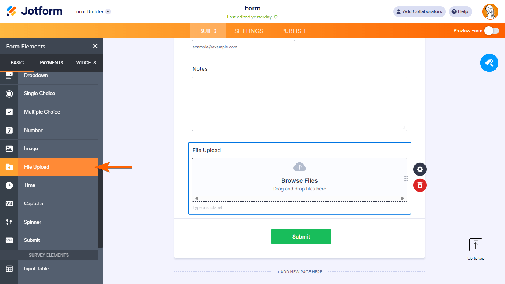The width and height of the screenshot is (505, 284).
Task: Click the Form Elements sidebar scrollbar
Action: (100, 159)
